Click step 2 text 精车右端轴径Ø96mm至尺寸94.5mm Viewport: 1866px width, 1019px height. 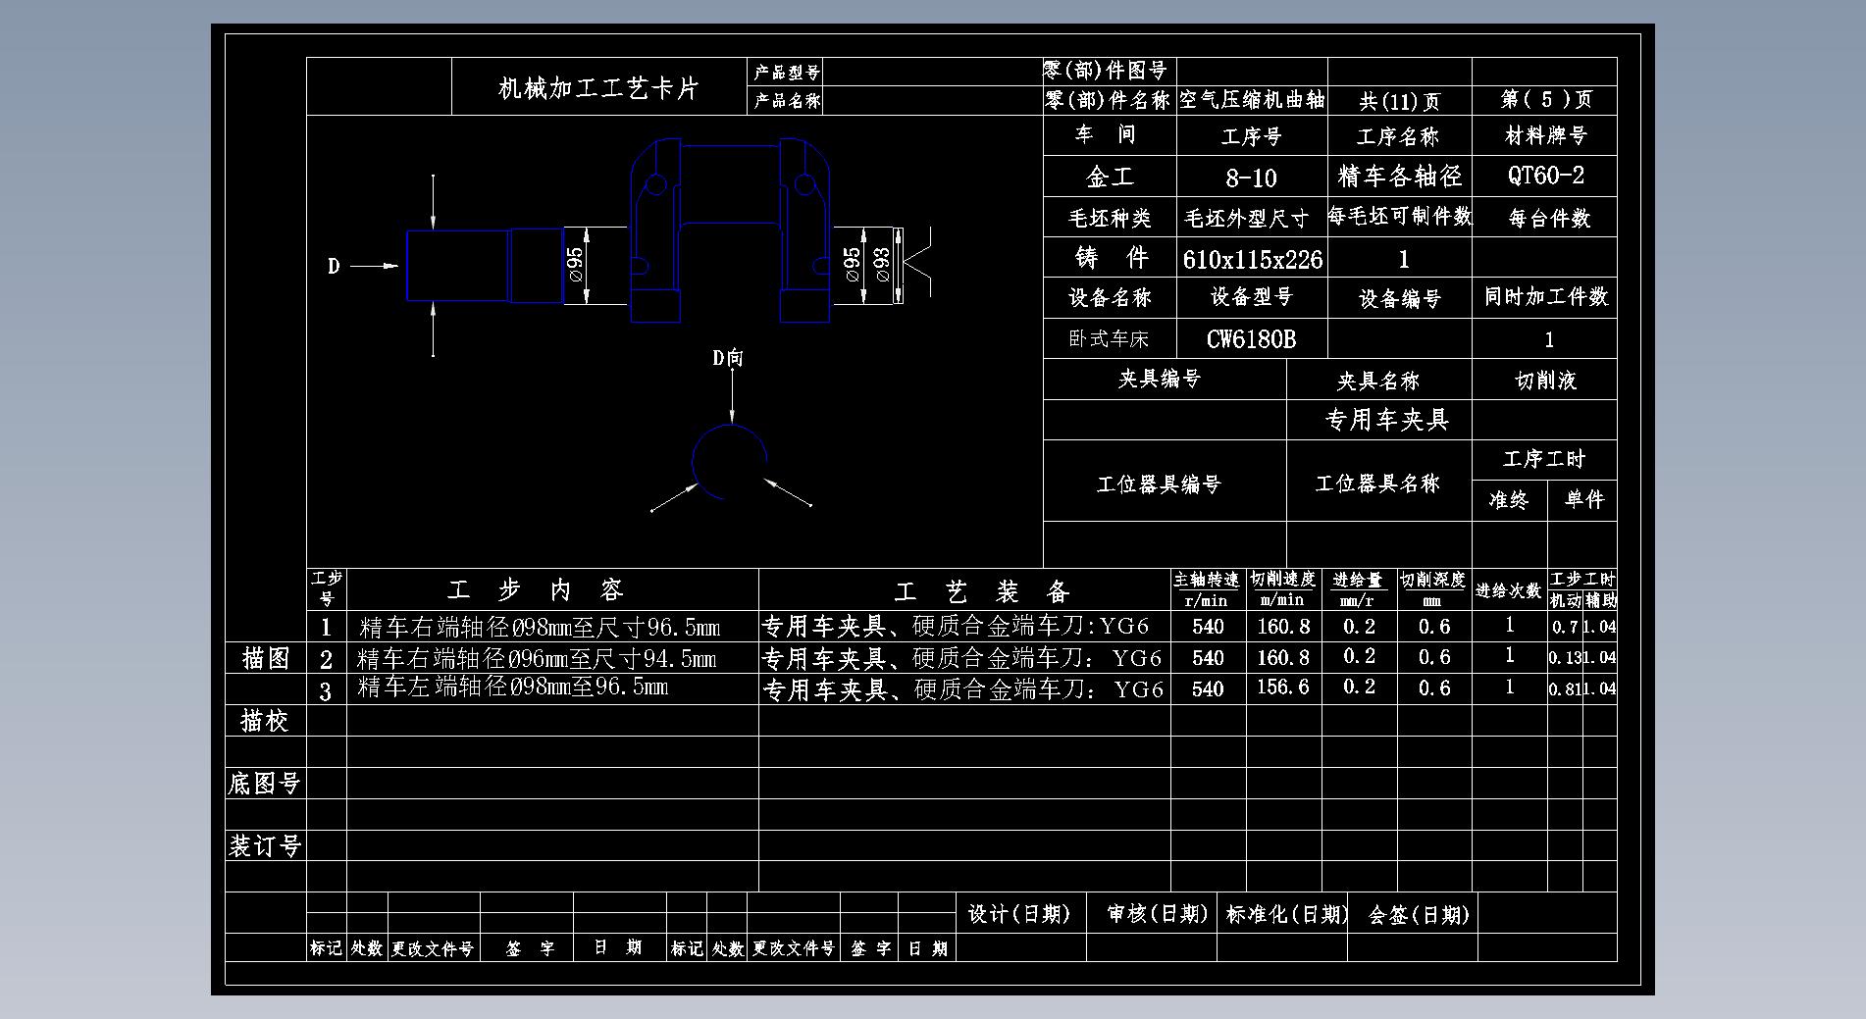click(x=538, y=657)
